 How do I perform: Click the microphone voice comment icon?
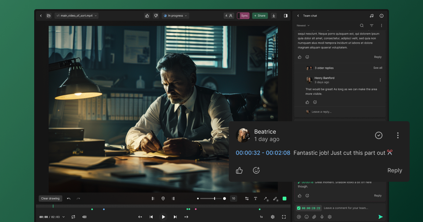[x=322, y=217]
